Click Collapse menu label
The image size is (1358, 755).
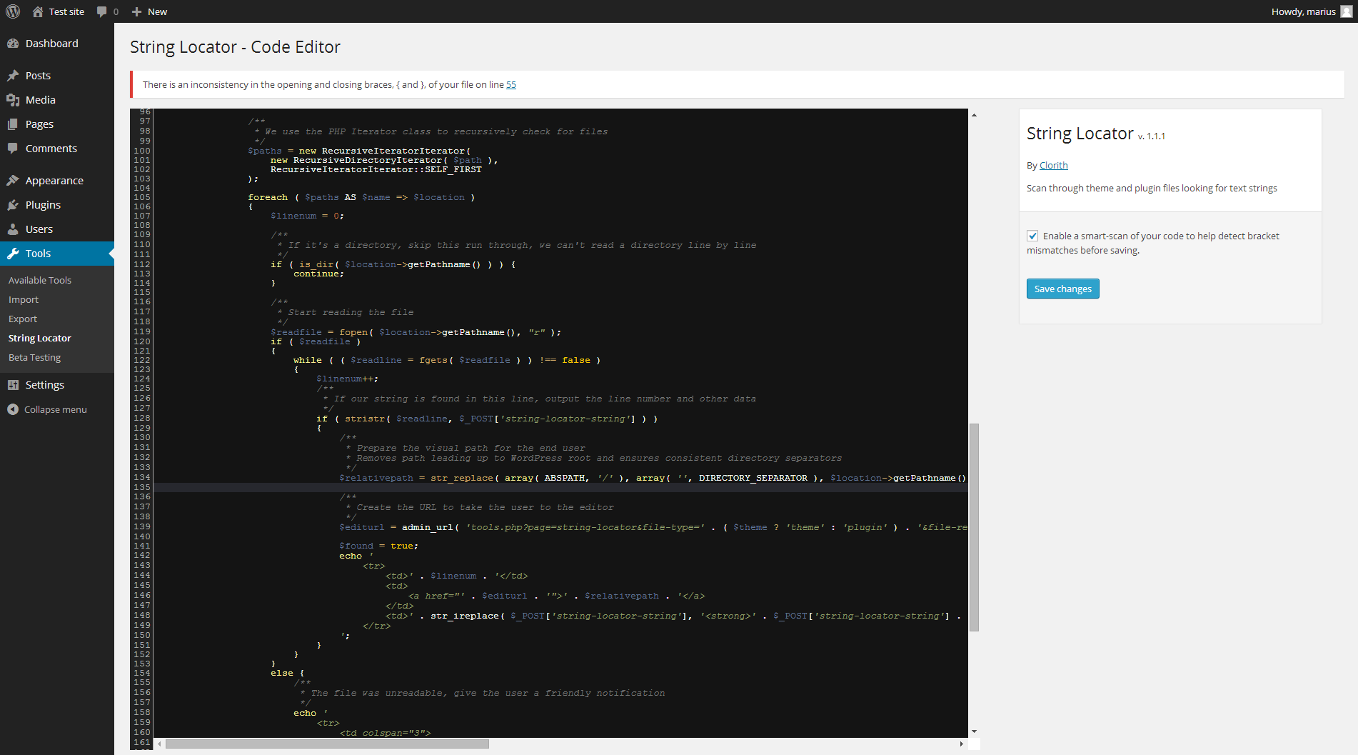(56, 409)
